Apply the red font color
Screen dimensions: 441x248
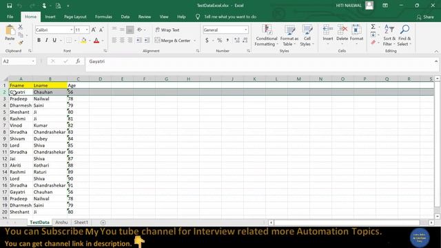point(96,41)
